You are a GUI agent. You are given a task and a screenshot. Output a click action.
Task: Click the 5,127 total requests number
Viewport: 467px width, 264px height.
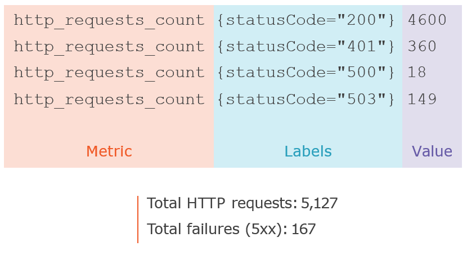tap(320, 203)
